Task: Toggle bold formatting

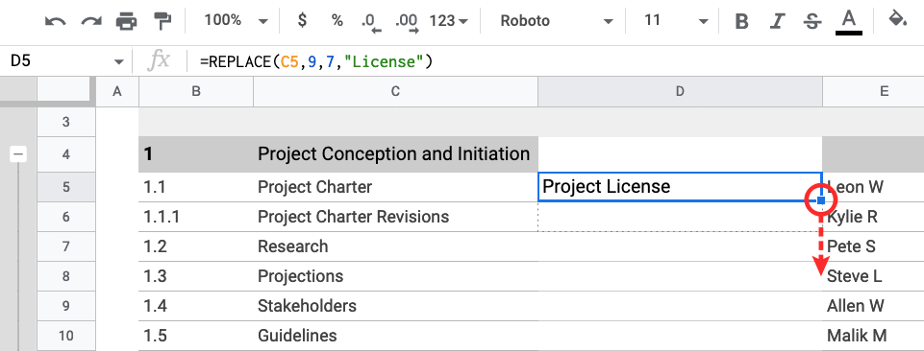Action: [x=742, y=22]
